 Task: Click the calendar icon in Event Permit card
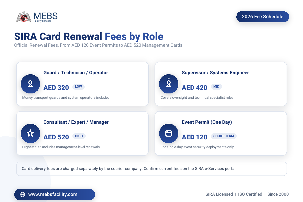[x=169, y=133]
